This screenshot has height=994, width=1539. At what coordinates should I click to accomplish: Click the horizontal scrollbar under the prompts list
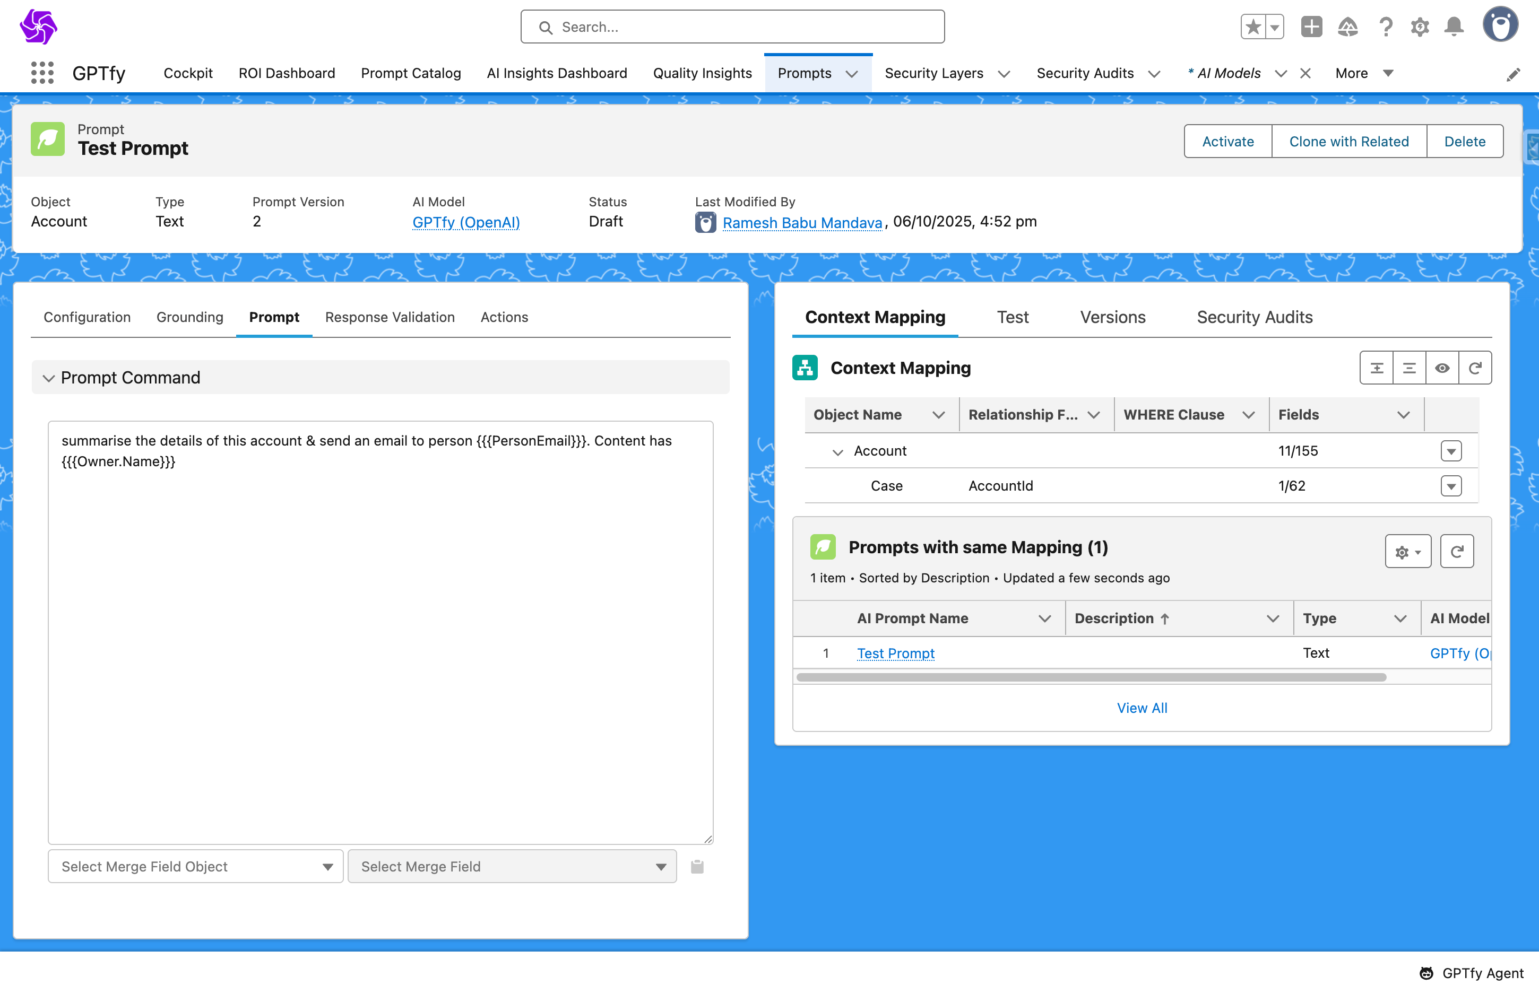pos(1091,677)
